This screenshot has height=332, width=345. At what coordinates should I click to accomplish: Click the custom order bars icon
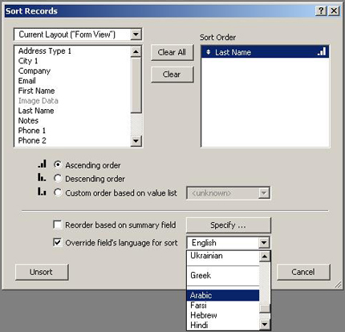coord(42,192)
